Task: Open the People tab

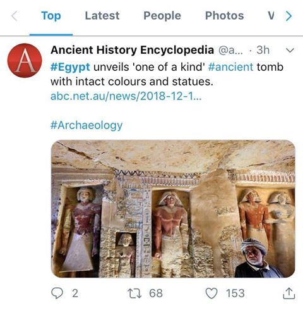Action: [x=162, y=16]
